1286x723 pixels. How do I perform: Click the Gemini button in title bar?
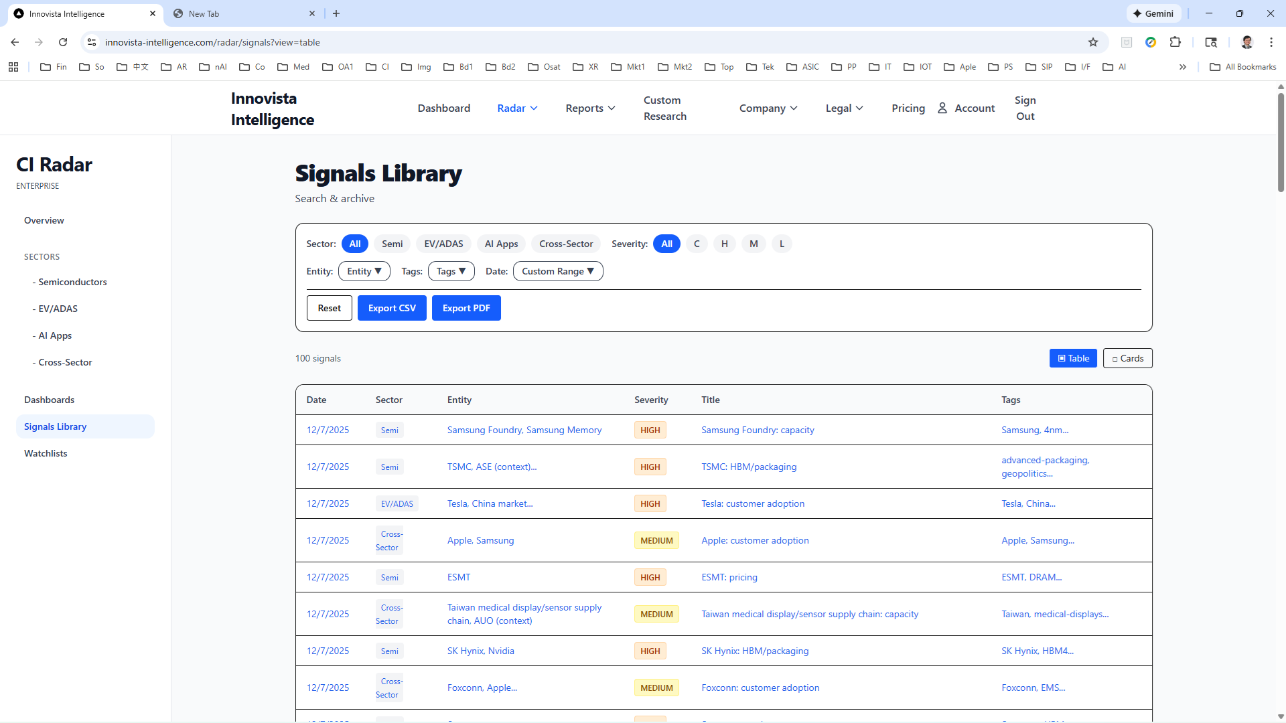pyautogui.click(x=1153, y=13)
